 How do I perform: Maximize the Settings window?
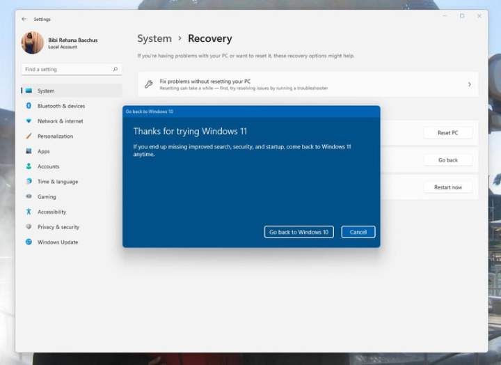[462, 15]
